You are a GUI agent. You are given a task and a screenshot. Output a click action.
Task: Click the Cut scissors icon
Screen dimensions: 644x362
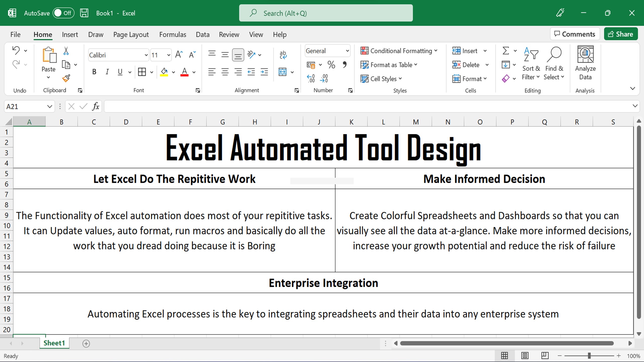[x=66, y=51]
